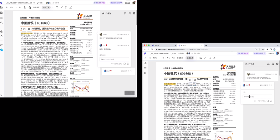
Task: Click 下载桌面客户端 button in browser window
Action: pyautogui.click(x=243, y=53)
